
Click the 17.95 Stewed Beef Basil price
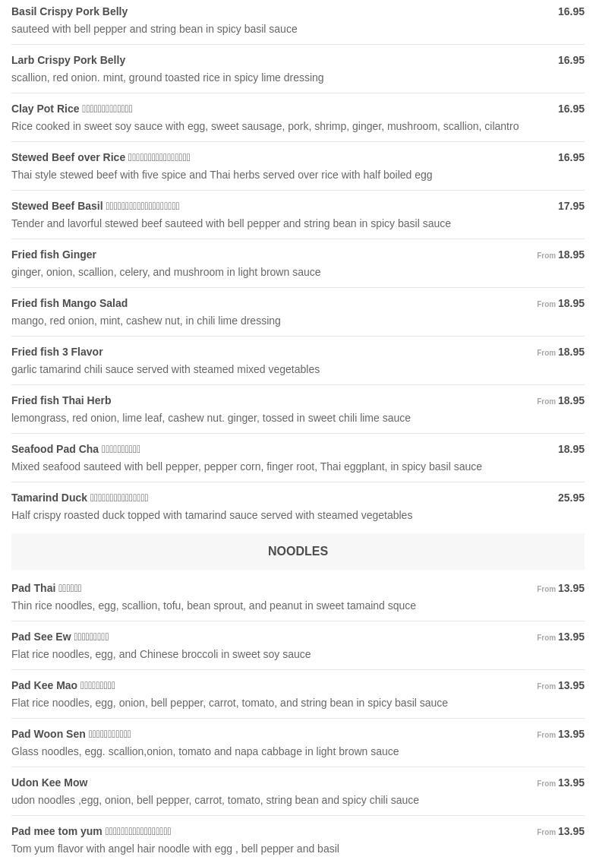click(x=571, y=207)
